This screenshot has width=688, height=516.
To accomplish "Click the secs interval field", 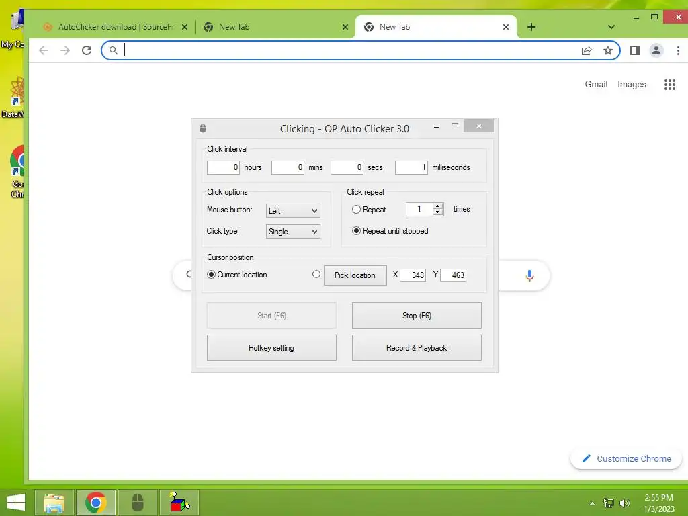I will pyautogui.click(x=347, y=167).
